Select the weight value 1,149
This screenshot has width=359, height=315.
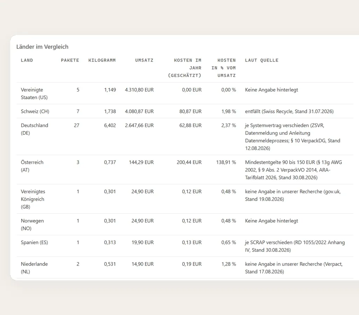coord(110,90)
